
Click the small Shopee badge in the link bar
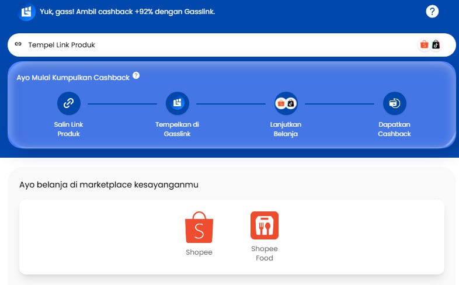425,44
